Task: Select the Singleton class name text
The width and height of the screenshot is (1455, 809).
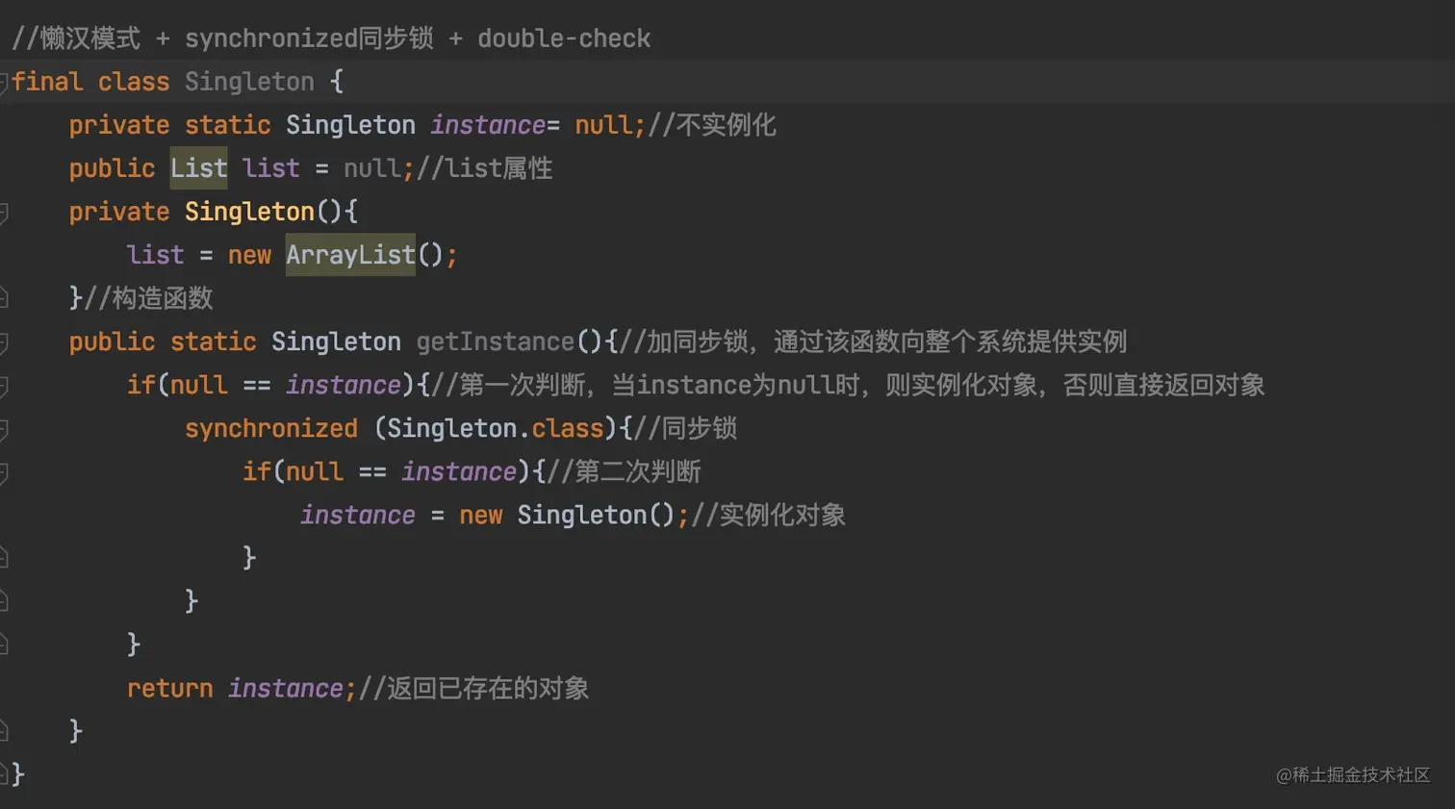Action: pyautogui.click(x=248, y=82)
